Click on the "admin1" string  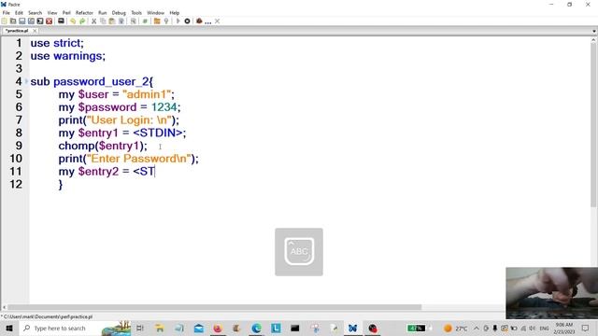tap(147, 94)
